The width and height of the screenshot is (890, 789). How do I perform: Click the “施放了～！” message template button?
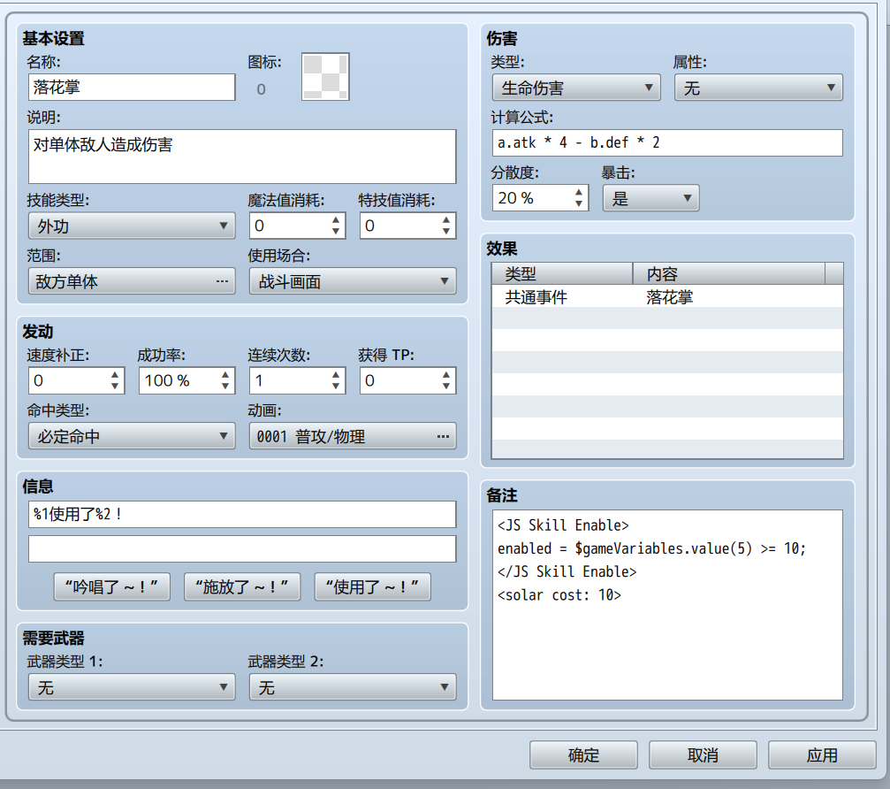241,586
